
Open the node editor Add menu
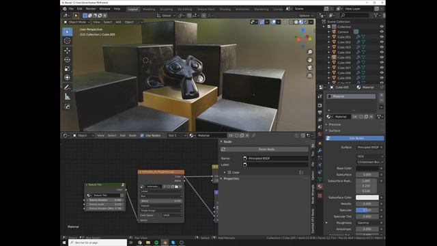123,135
